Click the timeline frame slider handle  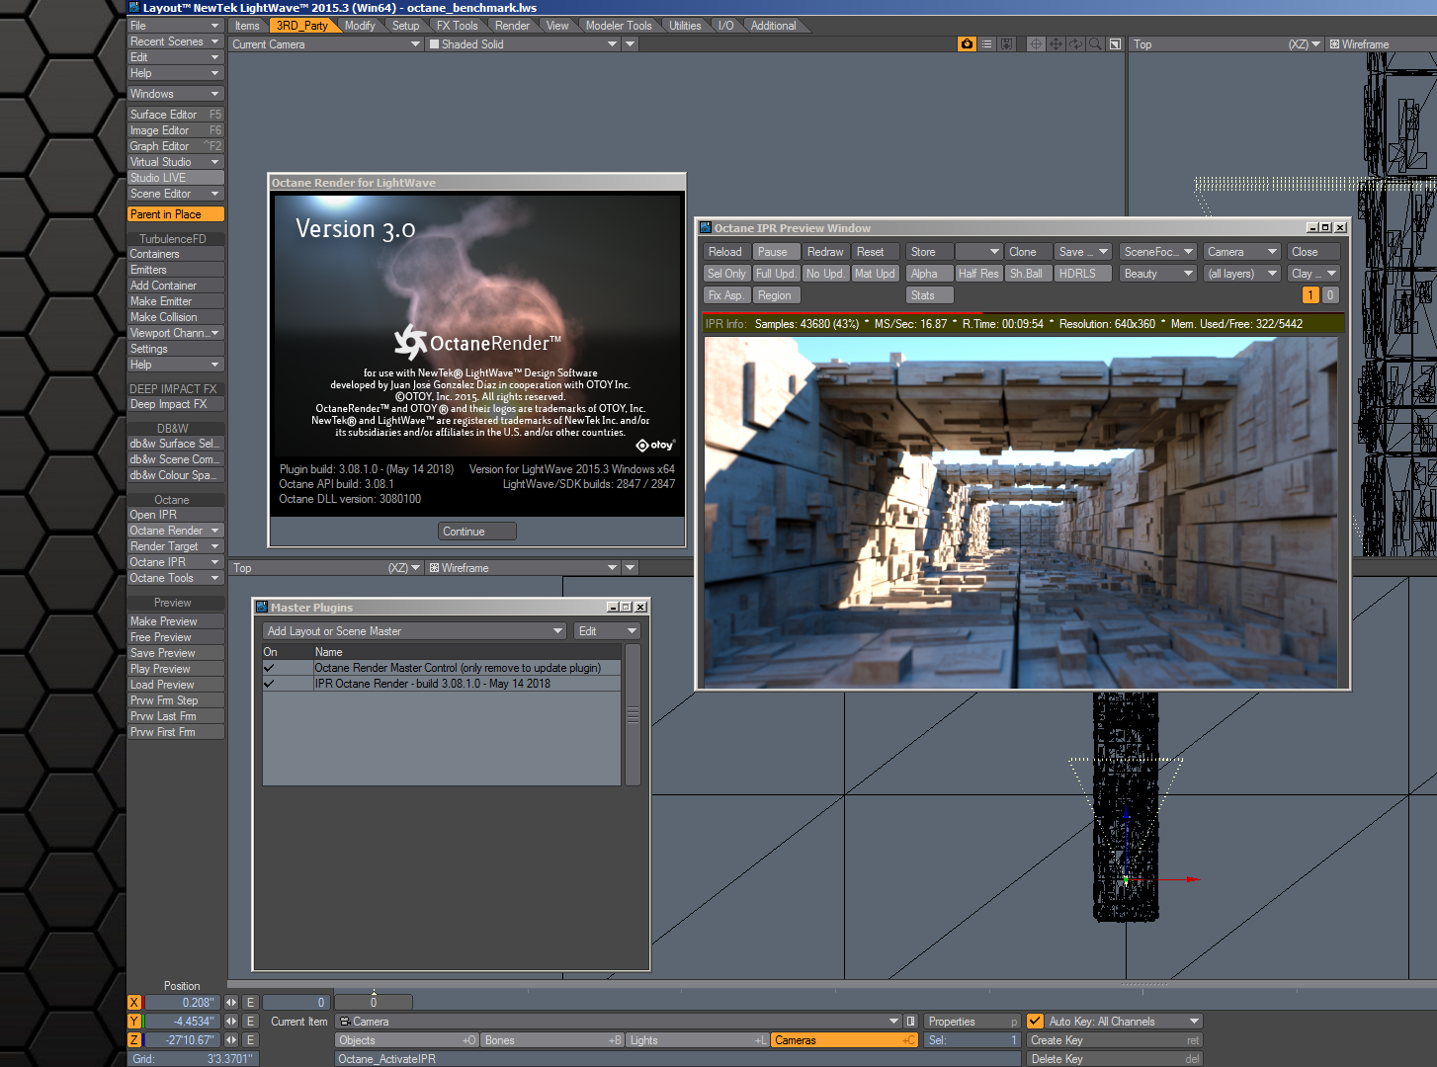[x=374, y=1003]
